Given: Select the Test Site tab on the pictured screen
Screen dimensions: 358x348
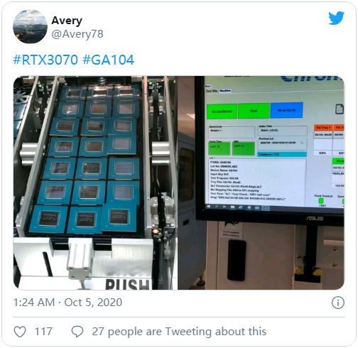Looking at the screenshot, I should (212, 91).
